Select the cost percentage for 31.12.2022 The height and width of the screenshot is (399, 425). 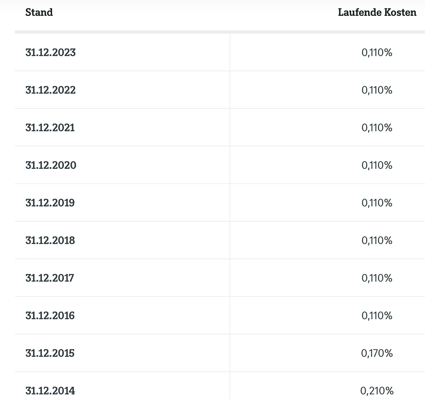click(377, 90)
